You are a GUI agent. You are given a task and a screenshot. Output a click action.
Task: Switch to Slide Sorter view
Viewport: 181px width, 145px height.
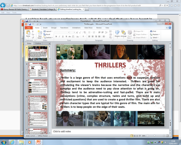pyautogui.click(x=135, y=136)
